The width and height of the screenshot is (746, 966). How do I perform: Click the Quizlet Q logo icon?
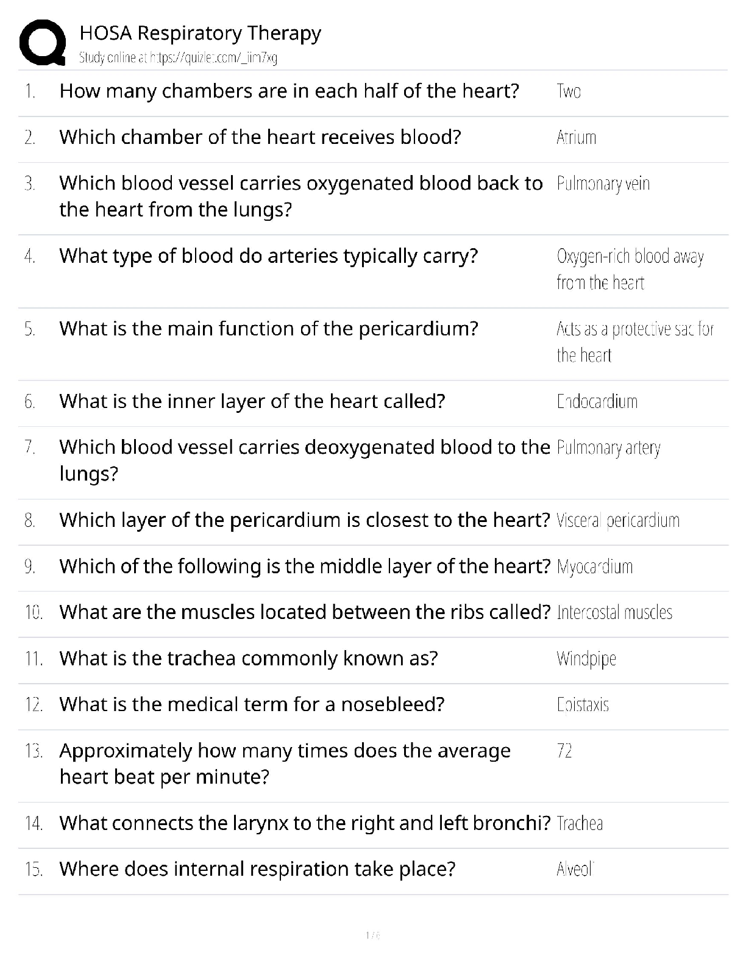pos(43,42)
